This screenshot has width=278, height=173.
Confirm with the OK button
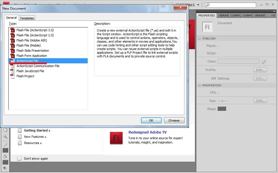[x=151, y=120]
